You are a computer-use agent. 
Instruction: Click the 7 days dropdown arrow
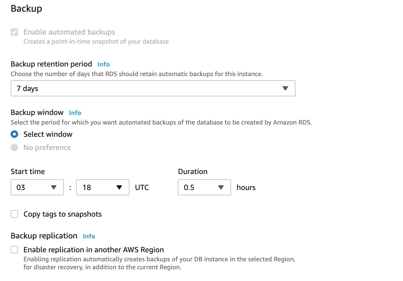pos(285,88)
